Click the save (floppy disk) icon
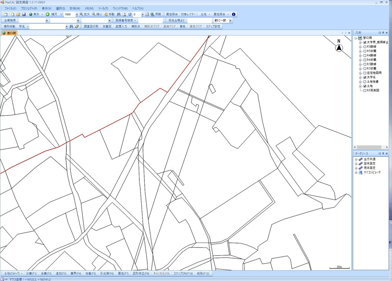Screen dimensions: 392x281 point(24,15)
